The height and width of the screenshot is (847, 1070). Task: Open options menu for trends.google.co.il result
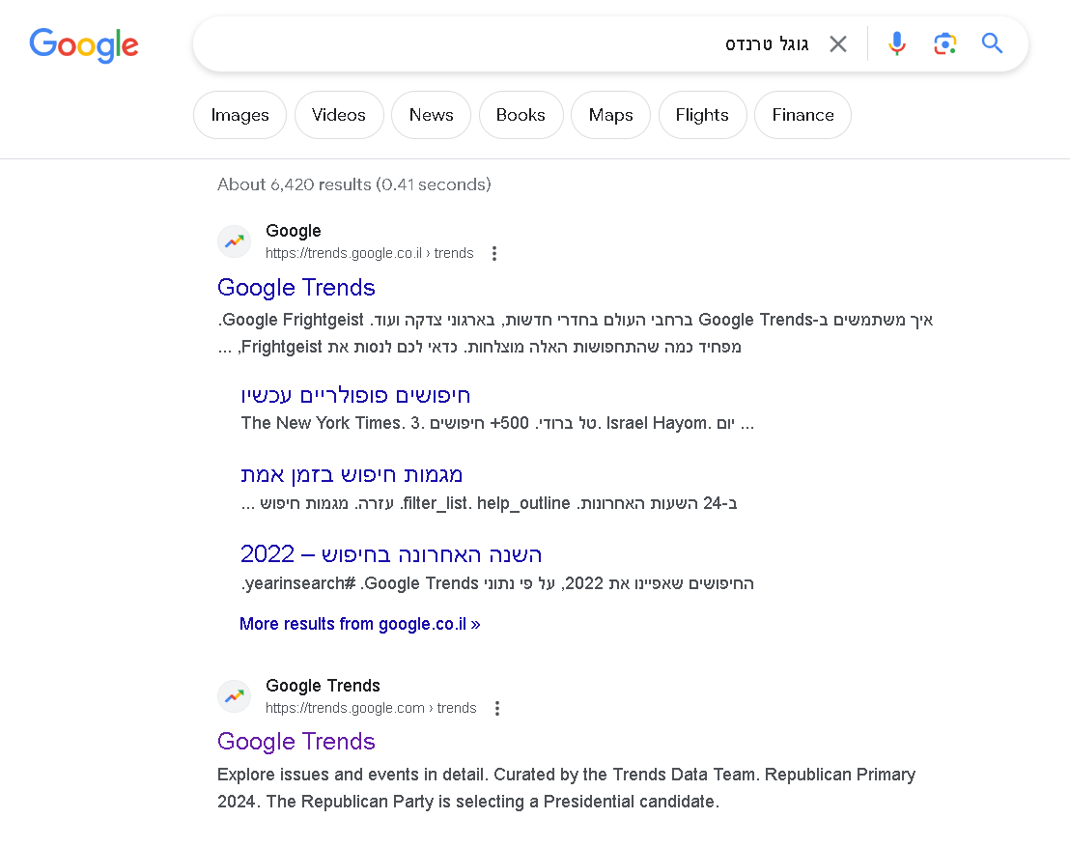pyautogui.click(x=494, y=254)
